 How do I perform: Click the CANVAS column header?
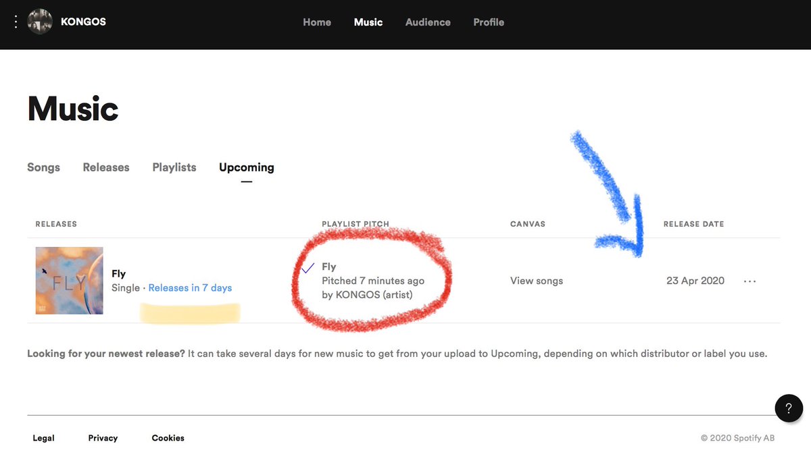[x=528, y=224]
